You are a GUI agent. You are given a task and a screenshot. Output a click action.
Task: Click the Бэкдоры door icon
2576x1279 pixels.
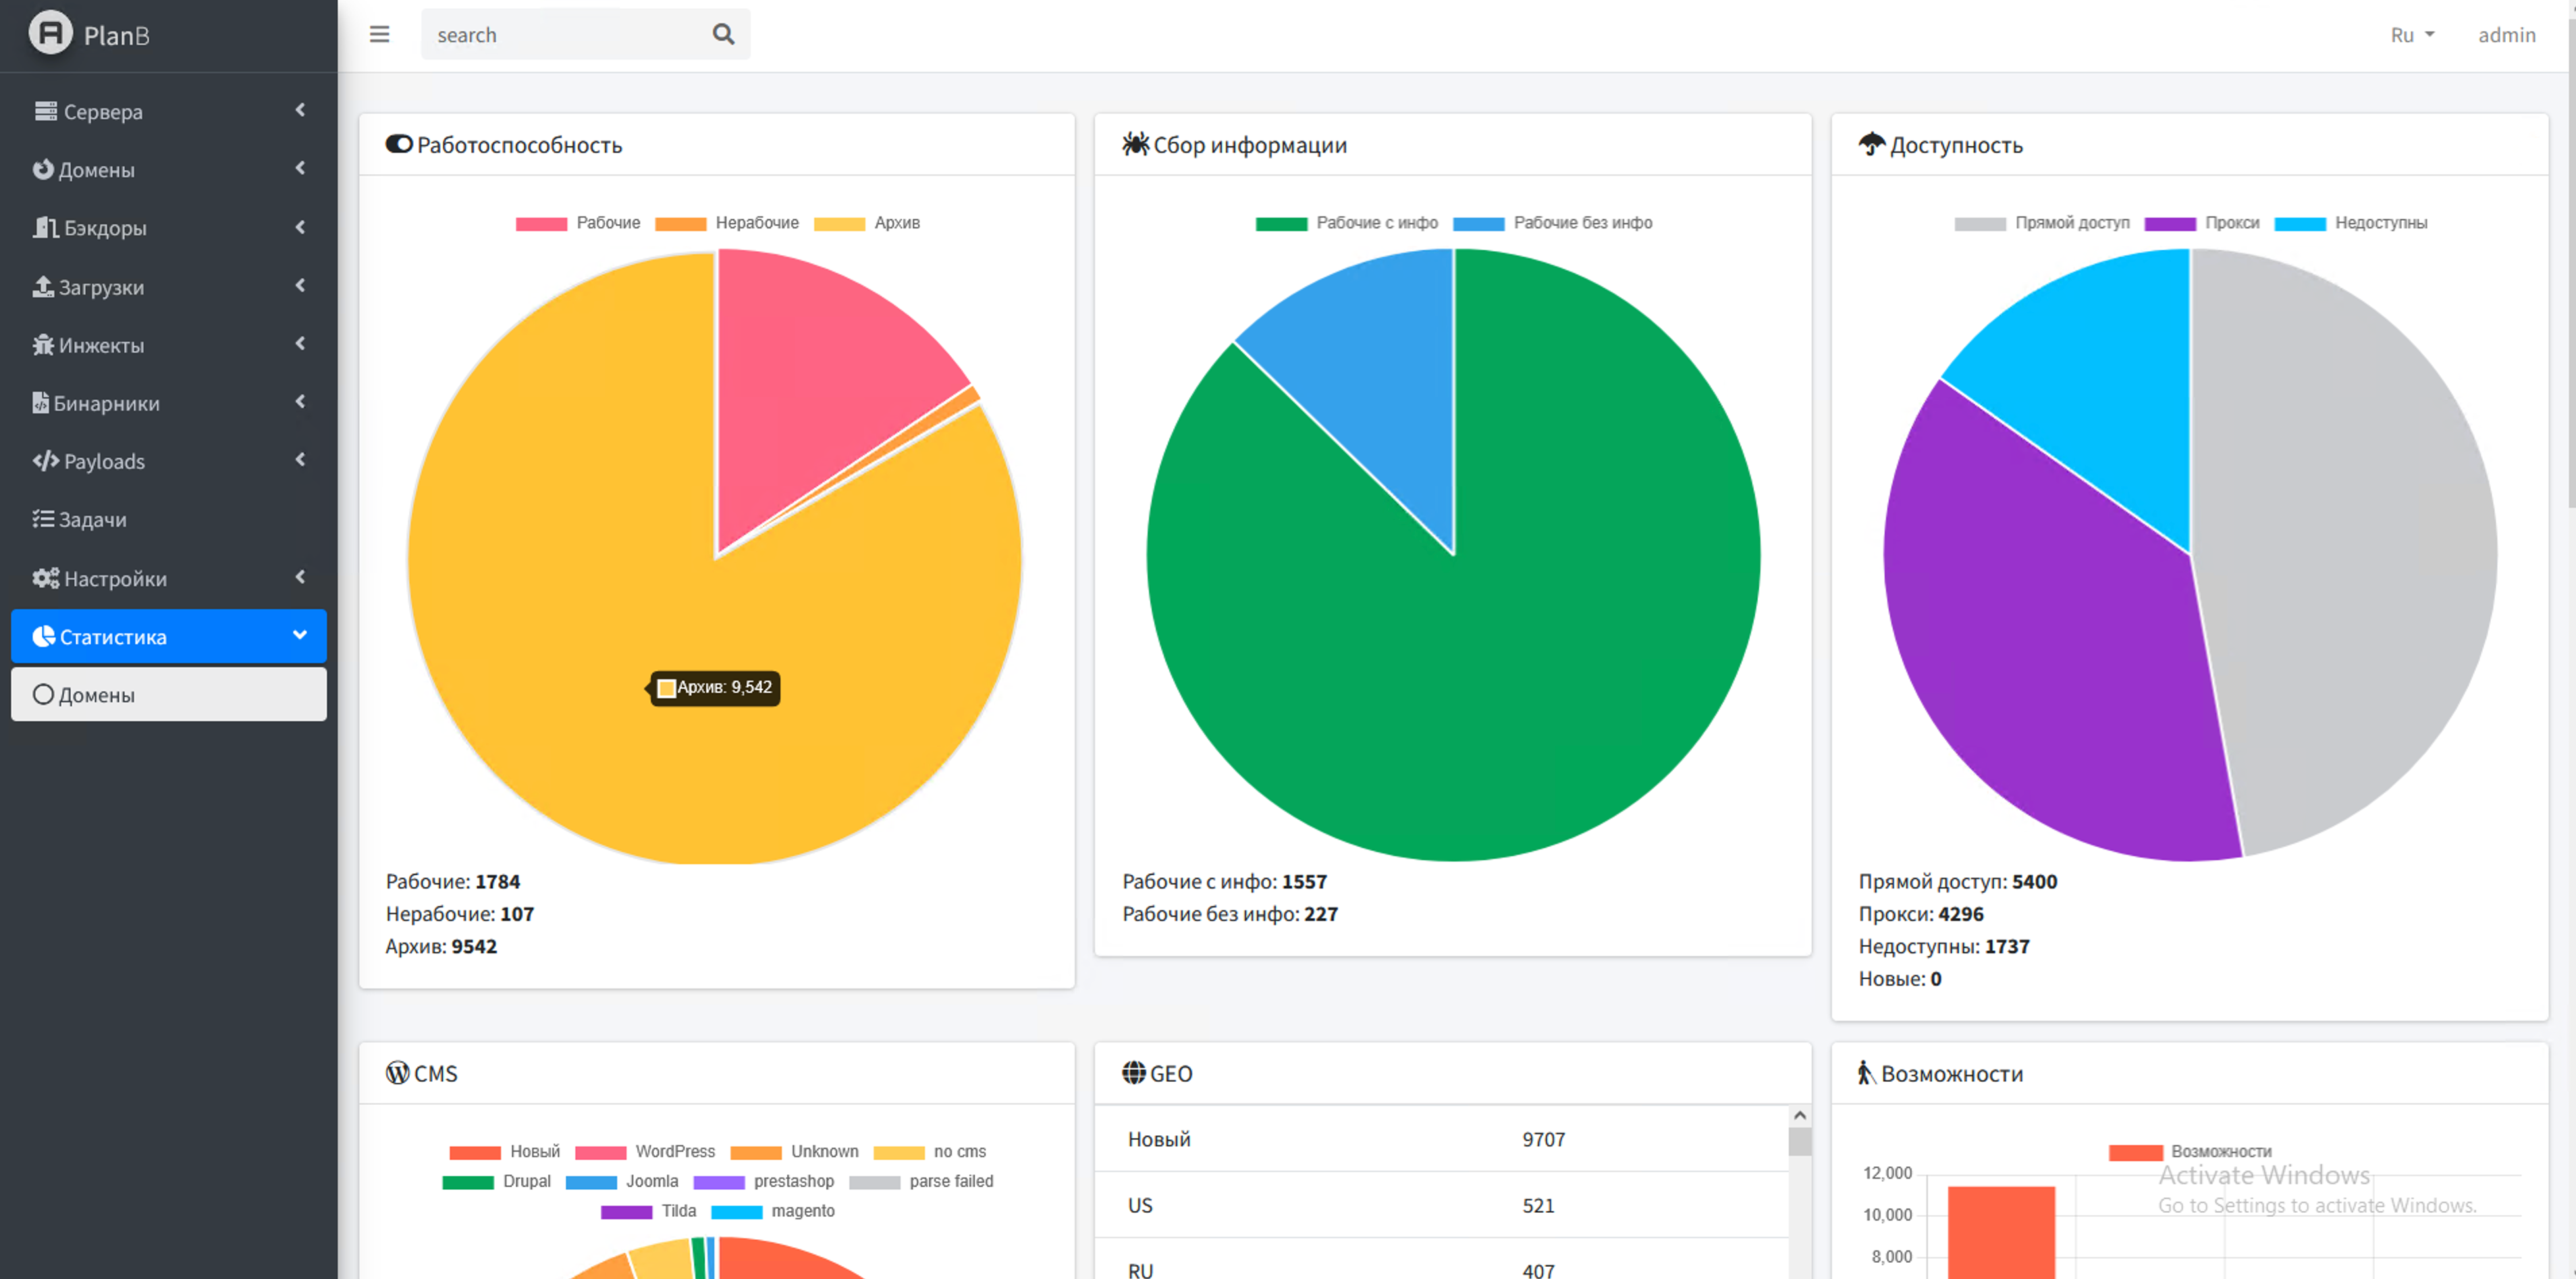point(45,227)
